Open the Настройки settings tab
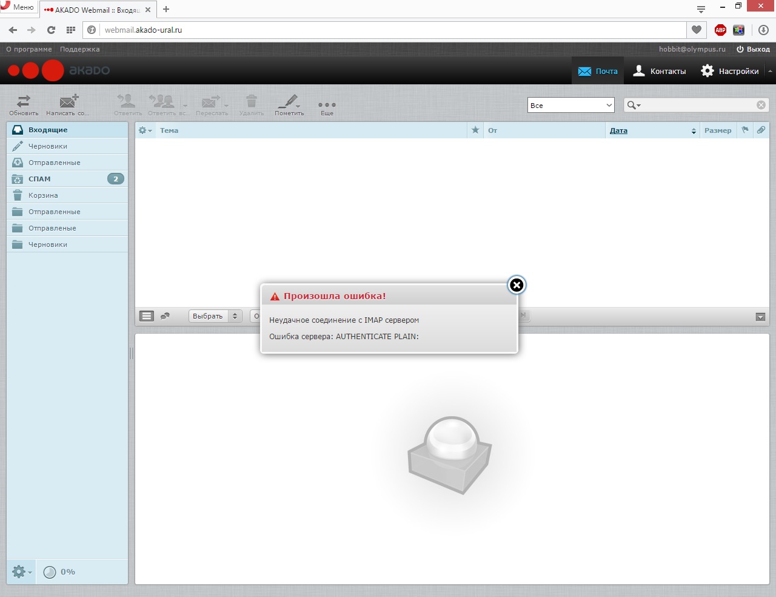 730,71
